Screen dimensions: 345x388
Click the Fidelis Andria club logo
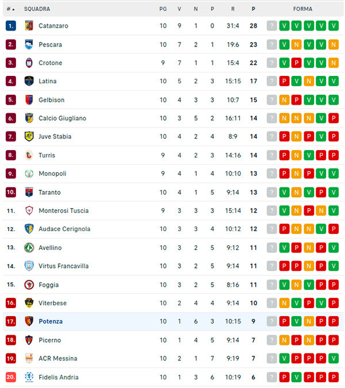click(x=29, y=377)
